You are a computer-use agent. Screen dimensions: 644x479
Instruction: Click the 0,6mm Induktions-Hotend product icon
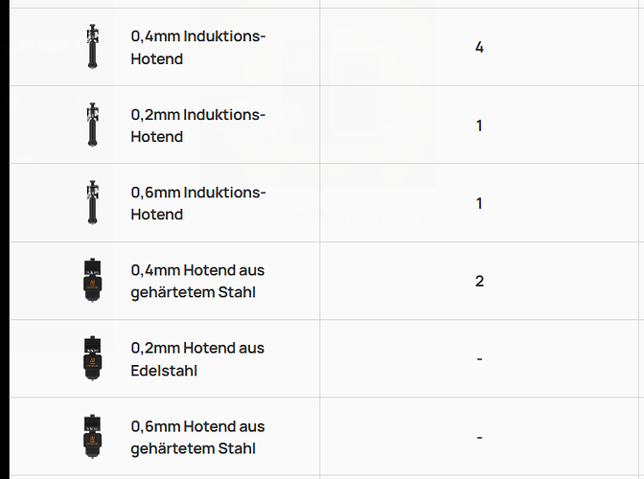coord(93,202)
